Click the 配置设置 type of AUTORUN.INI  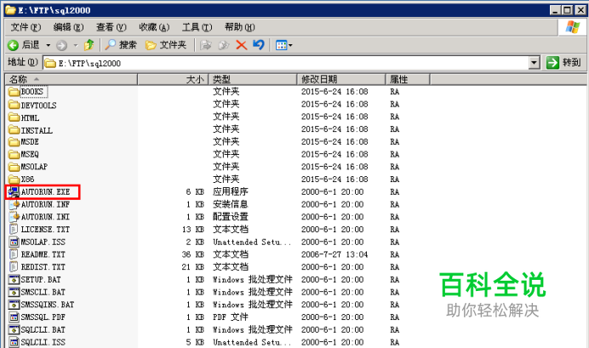click(231, 217)
